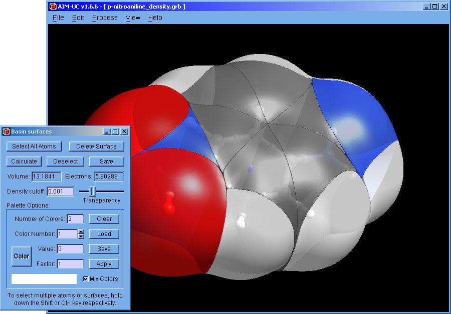Viewport: 451px width, 314px height.
Task: Click the Color picker button
Action: pyautogui.click(x=22, y=256)
